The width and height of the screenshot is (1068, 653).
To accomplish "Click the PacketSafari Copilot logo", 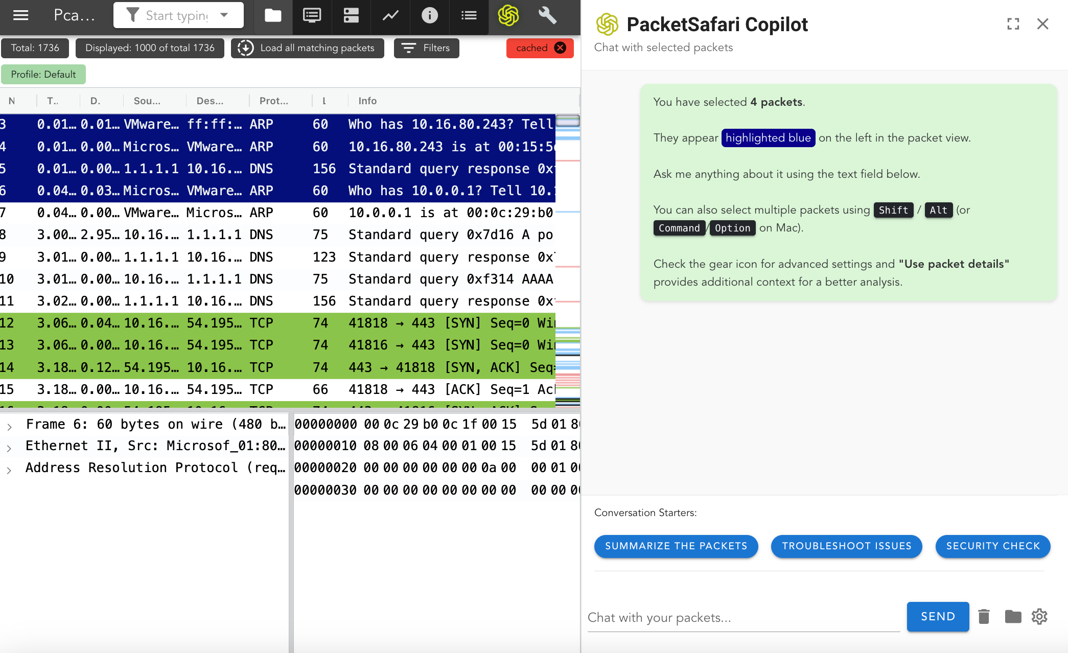I will [x=607, y=25].
